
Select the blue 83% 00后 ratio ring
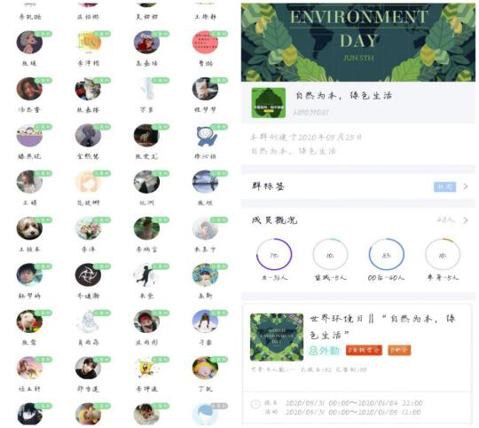[x=387, y=254]
